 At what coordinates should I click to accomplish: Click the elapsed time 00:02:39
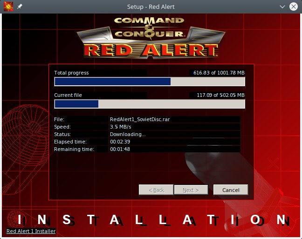coord(120,142)
